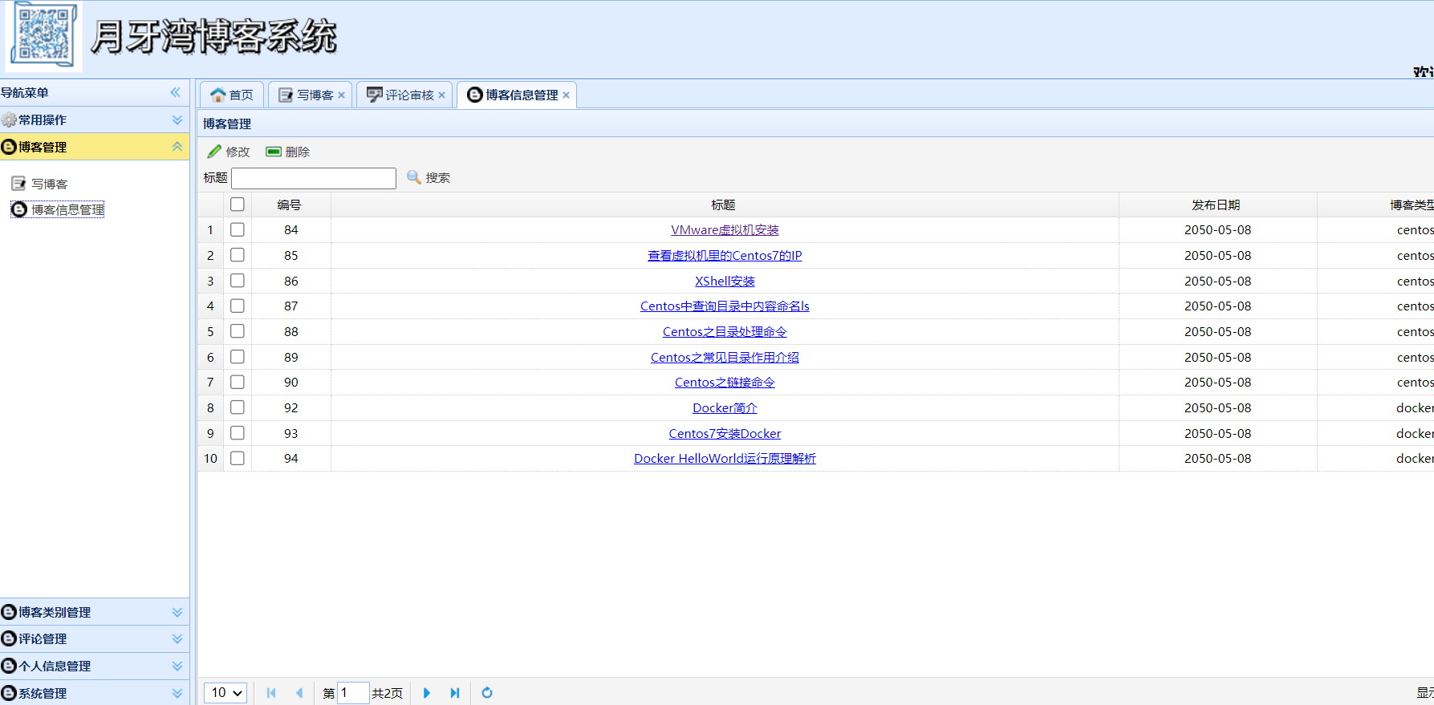Expand the 评论管理 section
1434x705 pixels.
(177, 638)
